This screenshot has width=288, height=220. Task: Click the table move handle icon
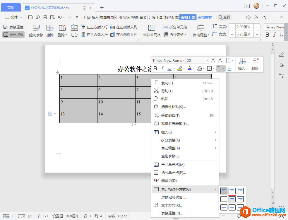coord(57,73)
